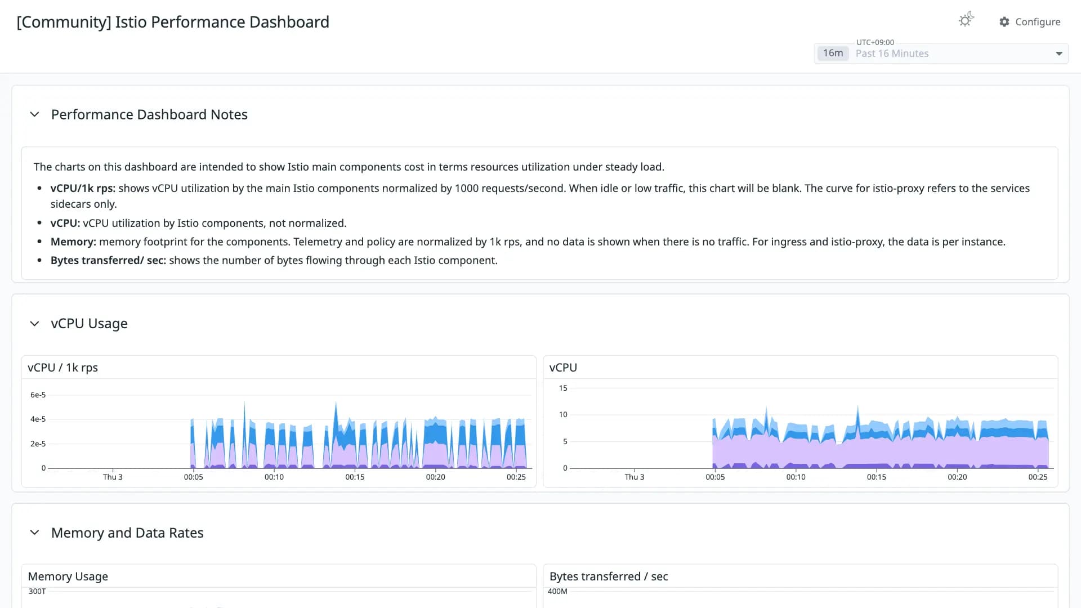This screenshot has height=608, width=1081.
Task: Select the vCPU widget title
Action: click(563, 368)
